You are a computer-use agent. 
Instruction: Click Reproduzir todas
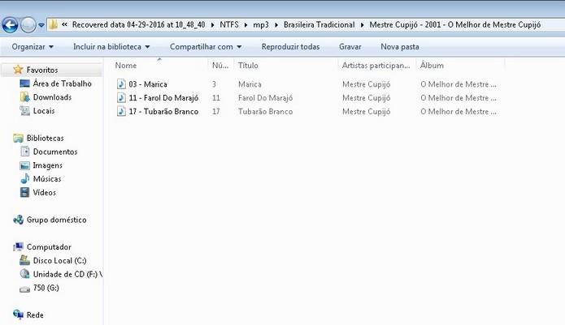pos(290,47)
